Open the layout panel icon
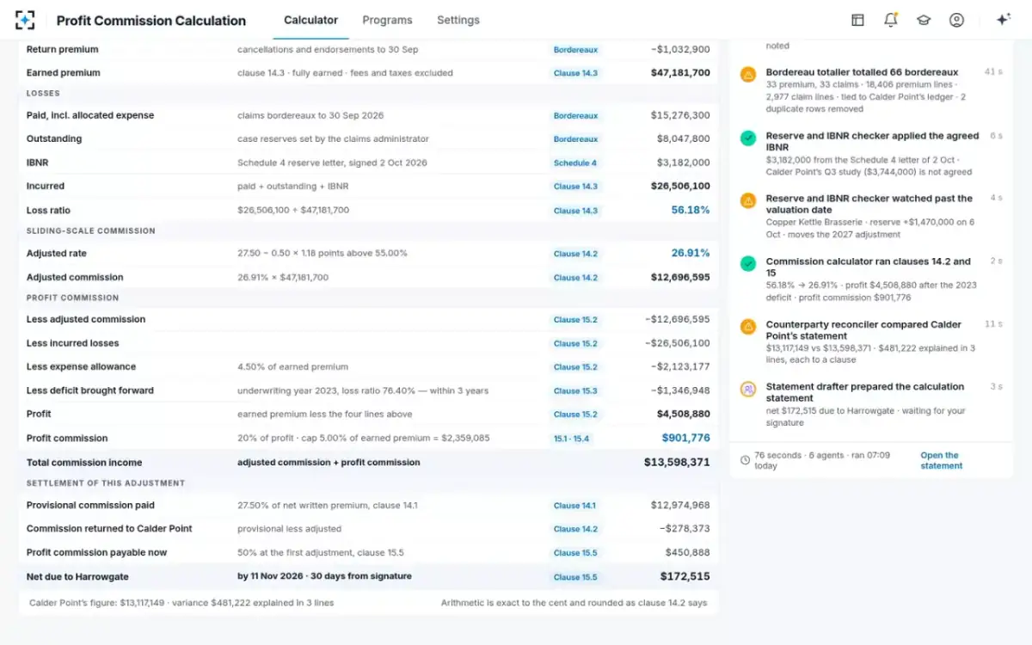 [857, 20]
